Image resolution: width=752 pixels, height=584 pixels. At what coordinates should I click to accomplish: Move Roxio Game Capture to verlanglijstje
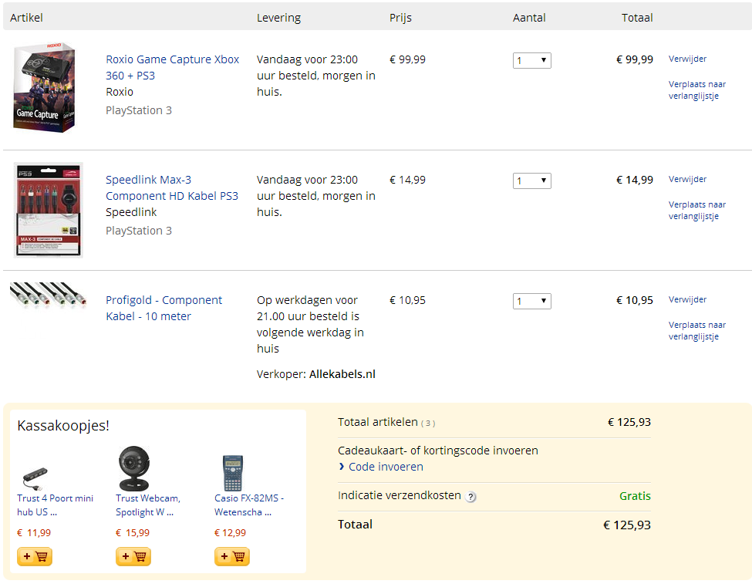coord(696,89)
